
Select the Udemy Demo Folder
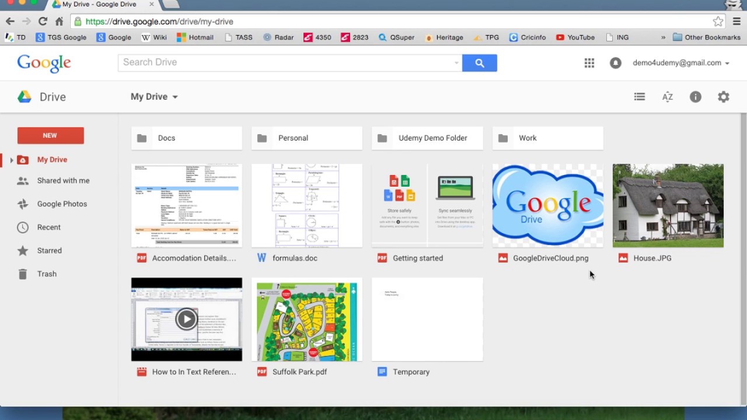click(x=427, y=138)
